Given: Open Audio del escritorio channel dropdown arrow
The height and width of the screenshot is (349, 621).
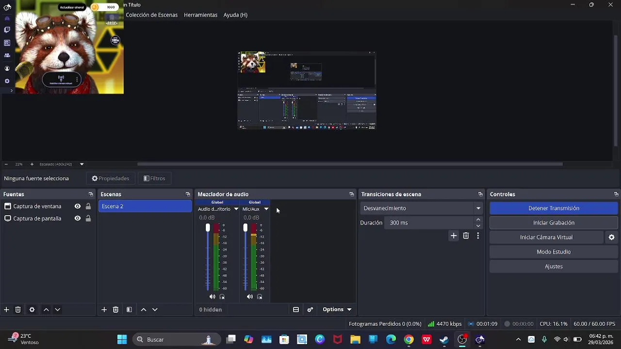Looking at the screenshot, I should [236, 209].
